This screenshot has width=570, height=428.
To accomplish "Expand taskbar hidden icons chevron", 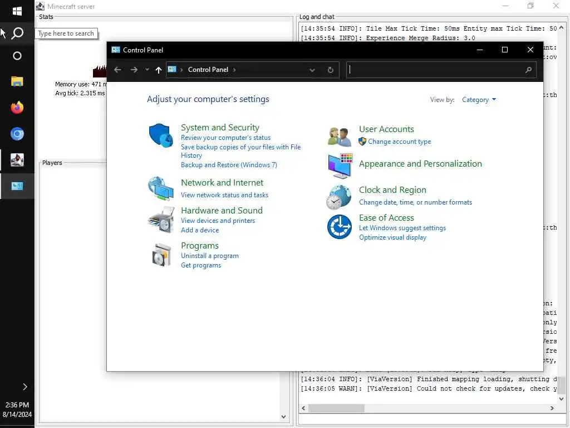I will click(x=24, y=387).
